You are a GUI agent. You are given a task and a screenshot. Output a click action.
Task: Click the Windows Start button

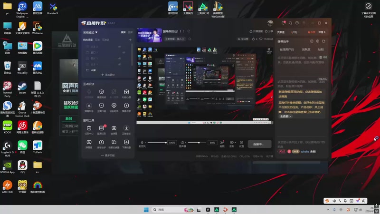point(146,210)
